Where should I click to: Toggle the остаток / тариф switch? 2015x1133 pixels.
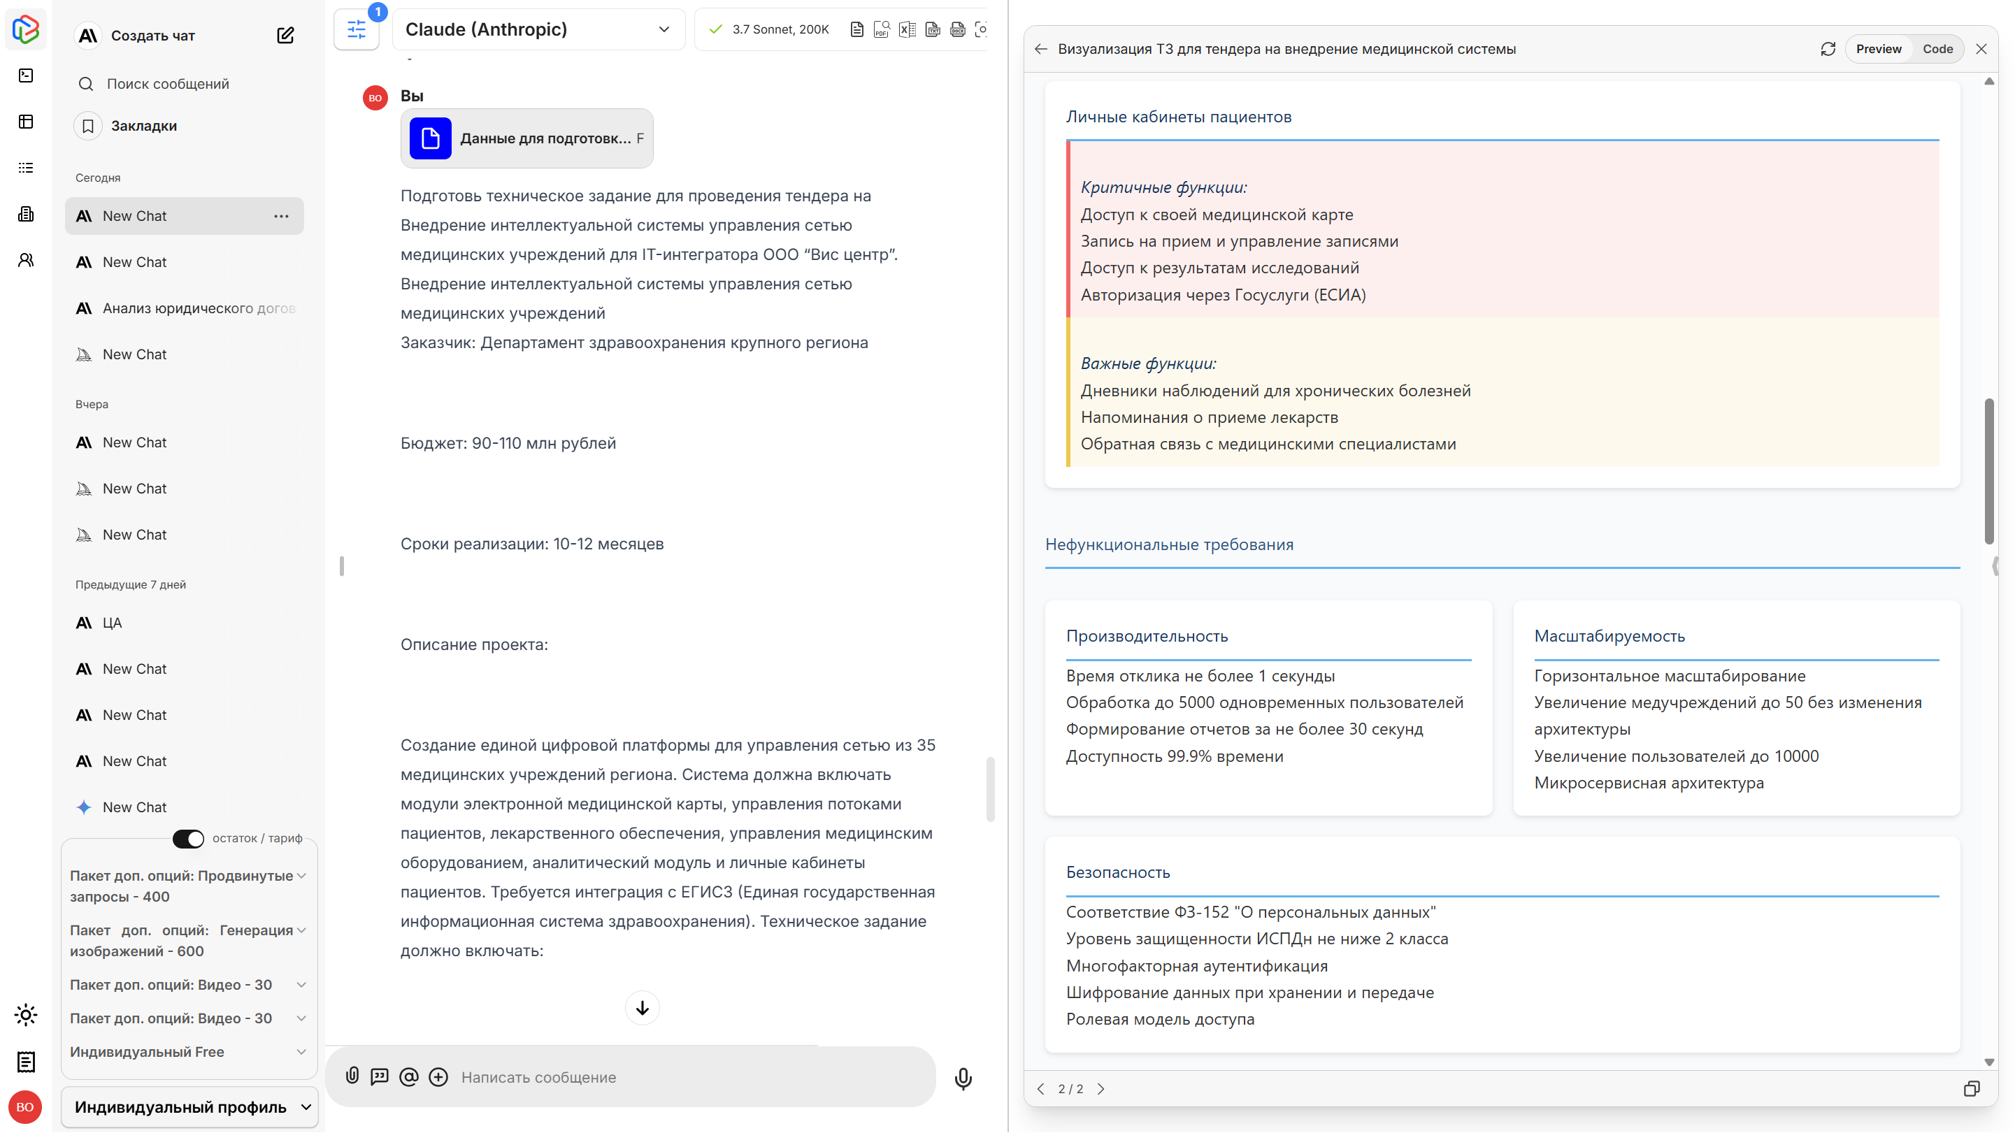click(188, 838)
